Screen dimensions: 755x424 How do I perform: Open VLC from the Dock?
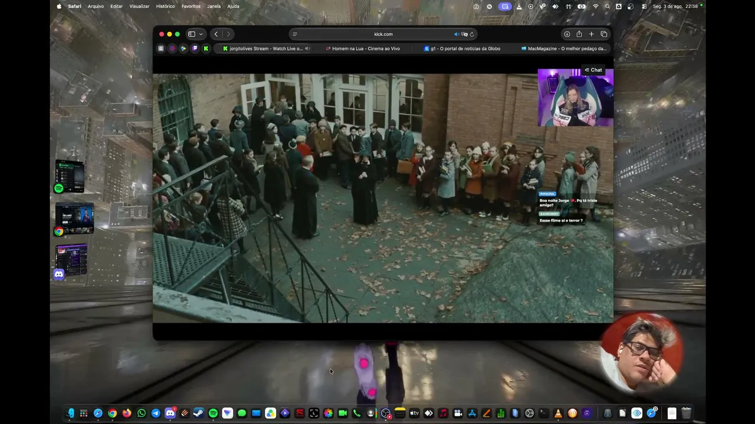558,413
